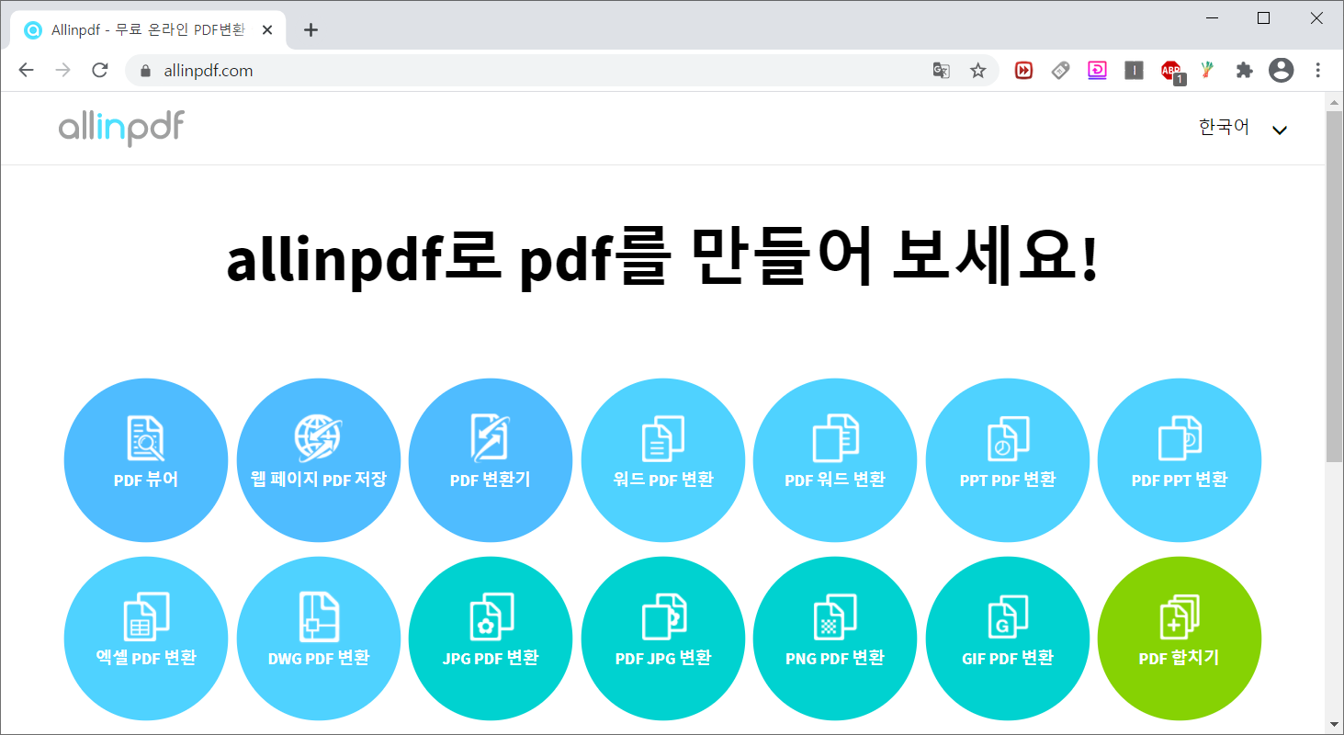
Task: Go back in browser history
Action: 26,71
